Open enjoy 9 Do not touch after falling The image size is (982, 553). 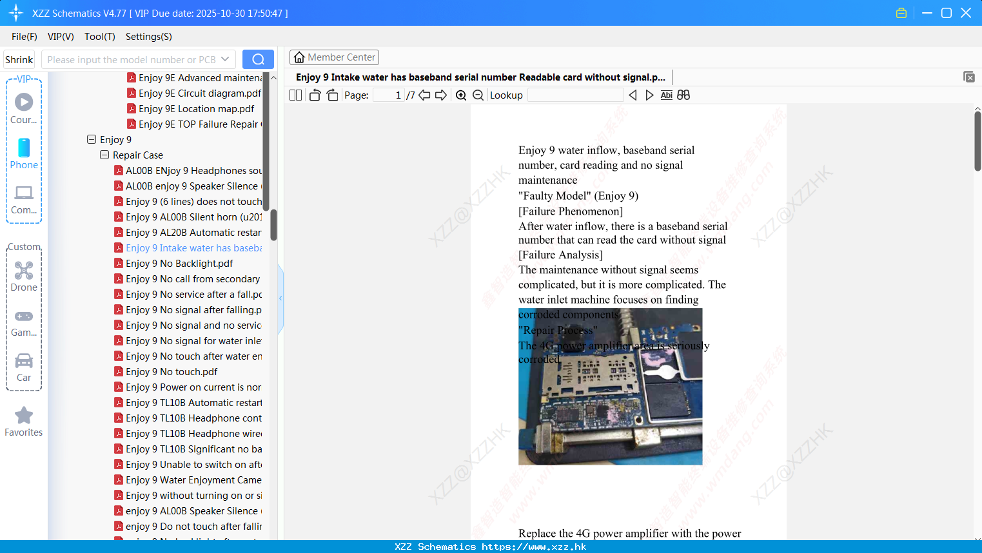click(188, 526)
